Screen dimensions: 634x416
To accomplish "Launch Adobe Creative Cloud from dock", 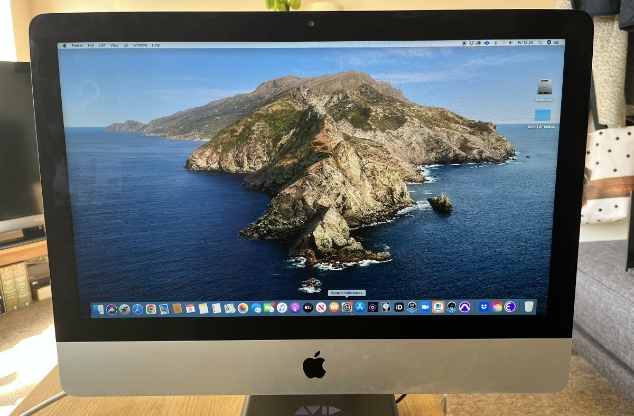I will [497, 307].
